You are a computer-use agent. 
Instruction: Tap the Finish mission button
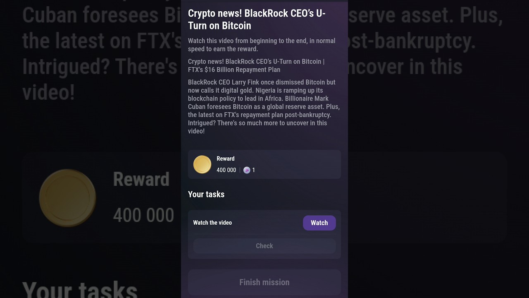264,282
